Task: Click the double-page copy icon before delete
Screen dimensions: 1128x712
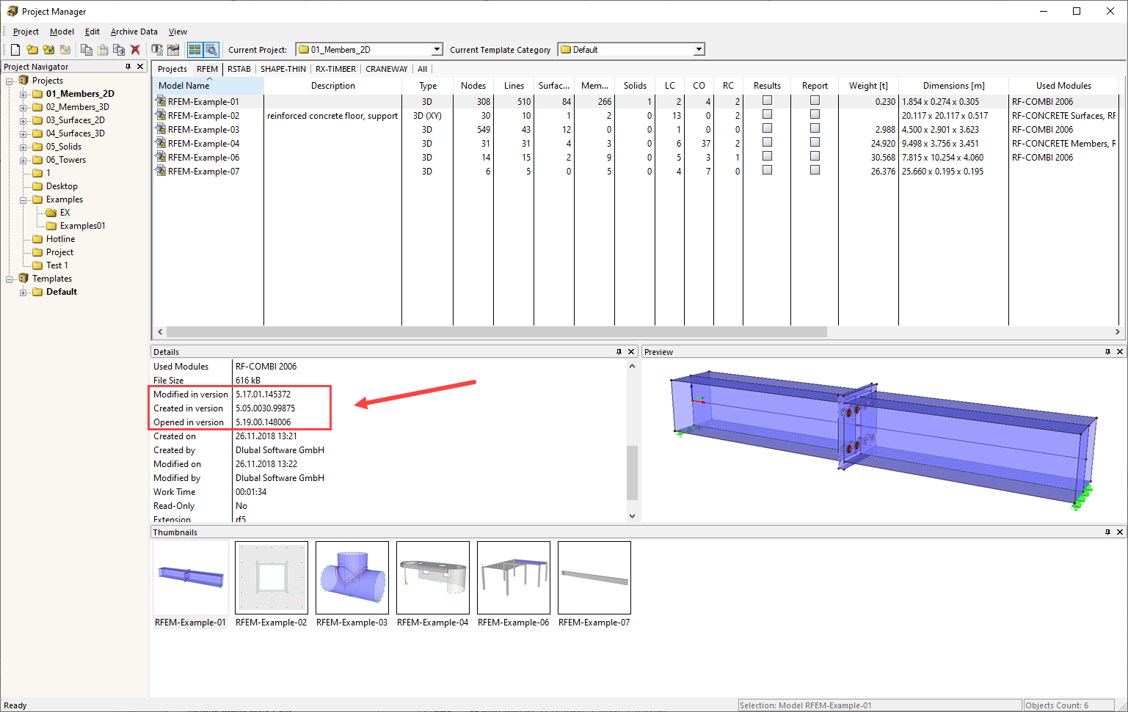Action: coord(119,50)
